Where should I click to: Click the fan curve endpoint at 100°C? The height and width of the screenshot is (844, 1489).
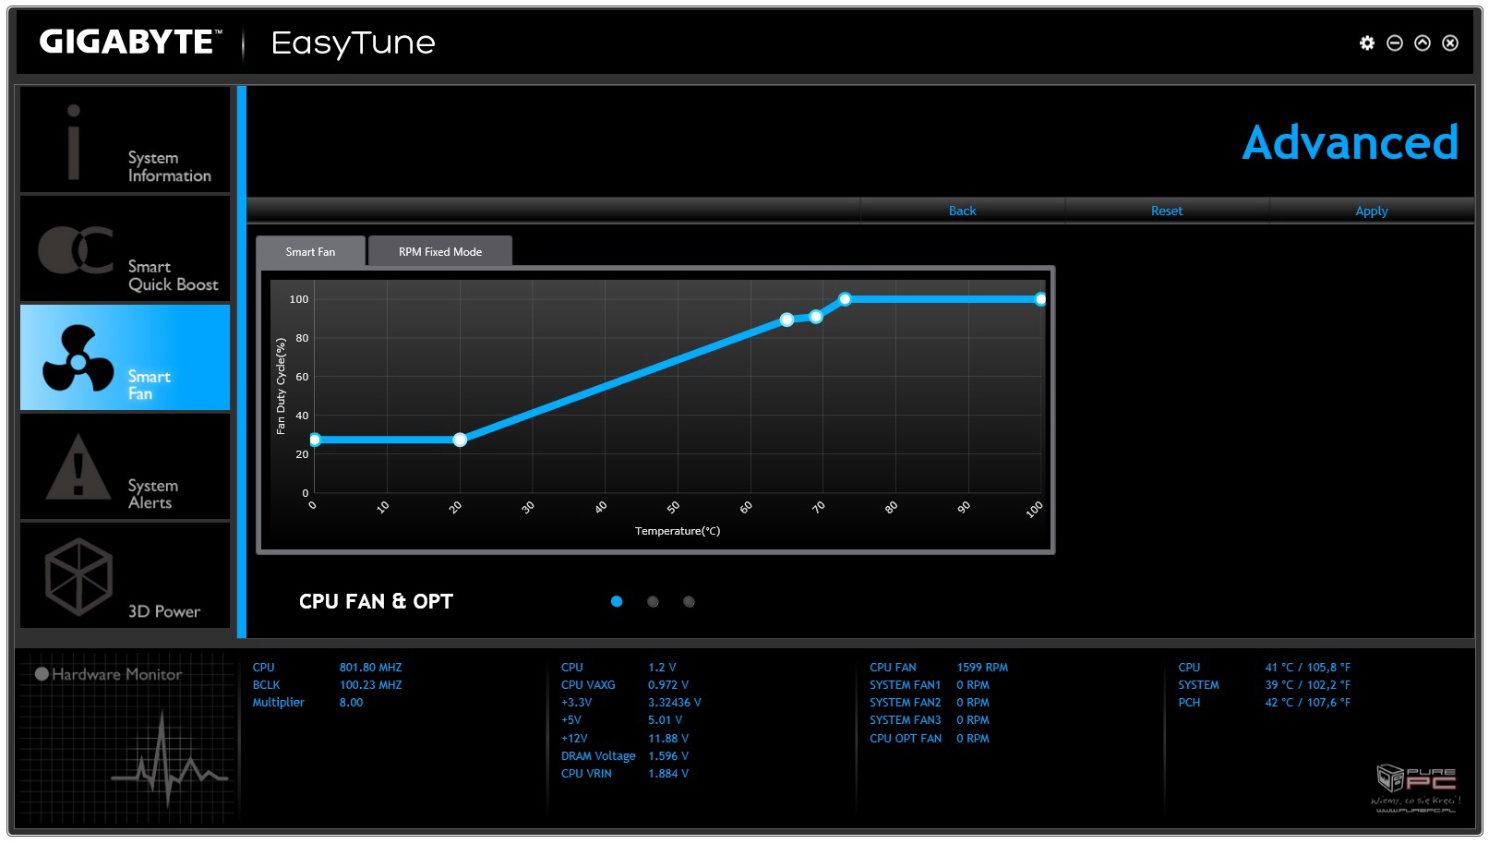[x=1040, y=299]
